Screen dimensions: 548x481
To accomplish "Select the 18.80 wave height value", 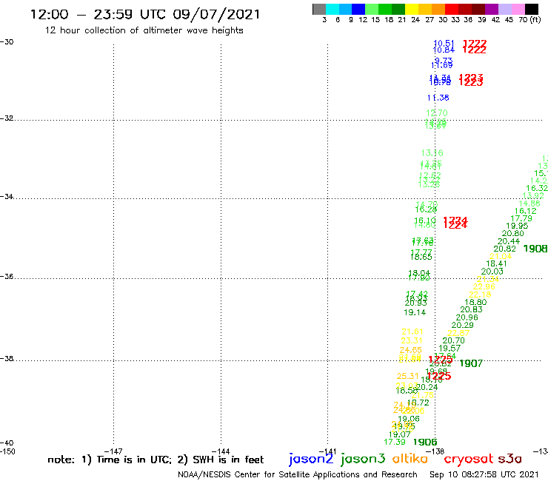I will pyautogui.click(x=475, y=302).
